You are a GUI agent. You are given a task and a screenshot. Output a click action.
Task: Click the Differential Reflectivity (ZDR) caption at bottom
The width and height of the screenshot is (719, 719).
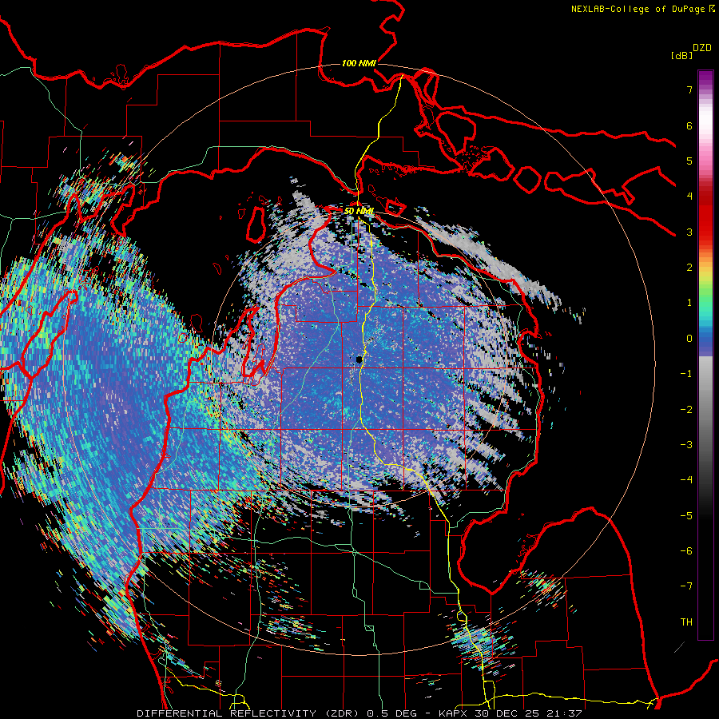click(x=359, y=713)
